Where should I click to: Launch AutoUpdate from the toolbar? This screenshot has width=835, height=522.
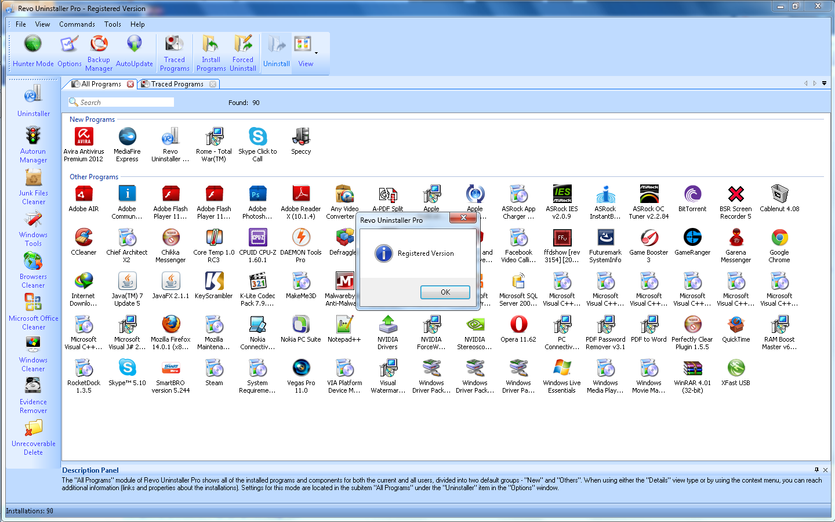(x=135, y=51)
